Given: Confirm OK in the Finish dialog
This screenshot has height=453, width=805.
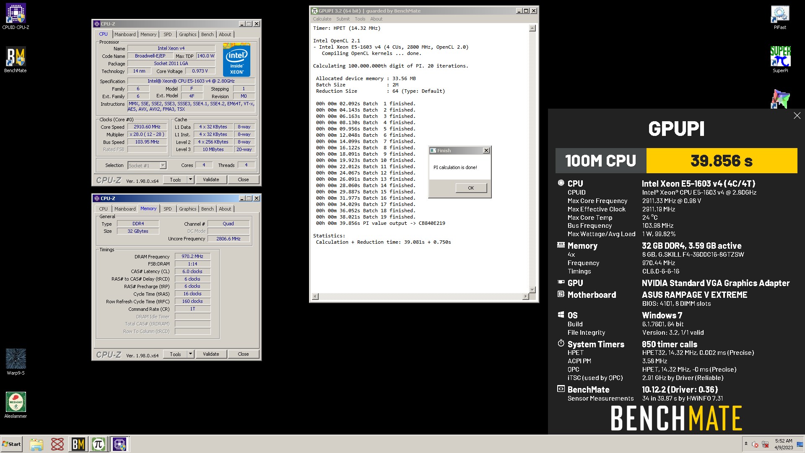Looking at the screenshot, I should tap(471, 188).
